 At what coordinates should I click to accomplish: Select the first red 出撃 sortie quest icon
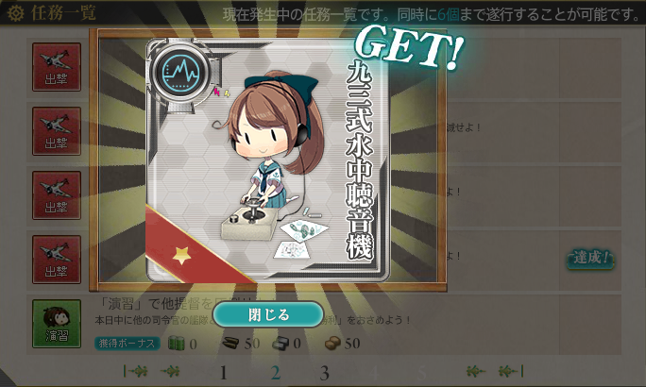pos(57,67)
